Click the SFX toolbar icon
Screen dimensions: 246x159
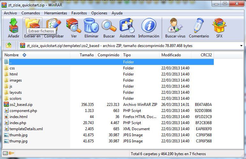point(219,25)
